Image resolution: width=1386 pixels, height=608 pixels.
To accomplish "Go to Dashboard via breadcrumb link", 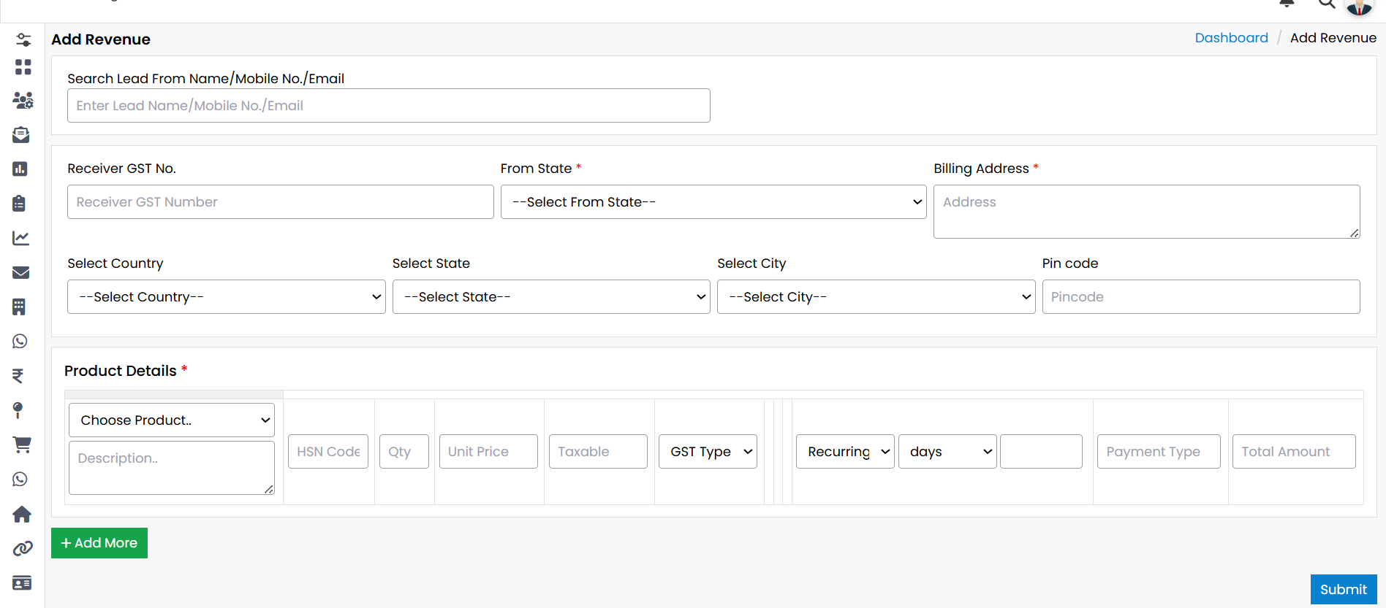I will coord(1231,38).
